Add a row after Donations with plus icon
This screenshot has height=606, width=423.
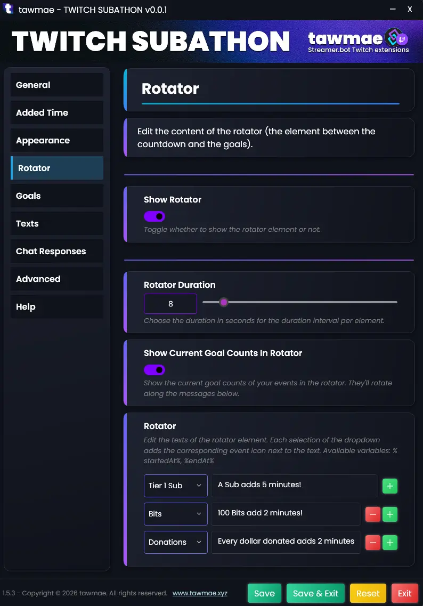[x=389, y=543]
